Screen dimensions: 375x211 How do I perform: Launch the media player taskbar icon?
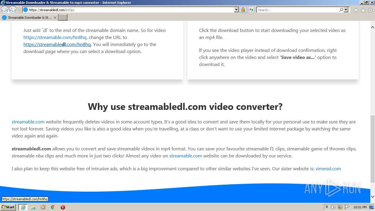point(43,207)
